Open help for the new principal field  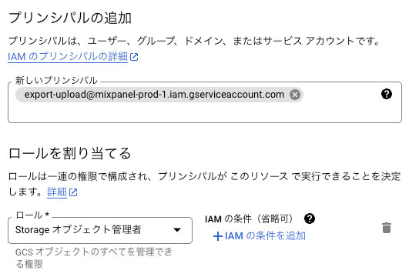[387, 94]
